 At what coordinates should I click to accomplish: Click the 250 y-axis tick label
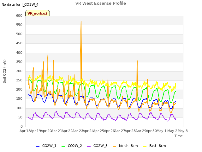click(19, 80)
